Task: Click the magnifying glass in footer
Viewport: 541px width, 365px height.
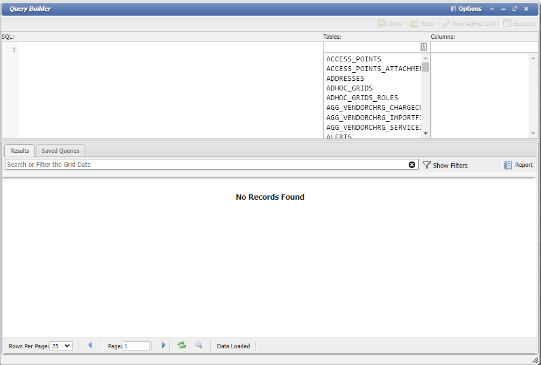Action: coord(199,346)
